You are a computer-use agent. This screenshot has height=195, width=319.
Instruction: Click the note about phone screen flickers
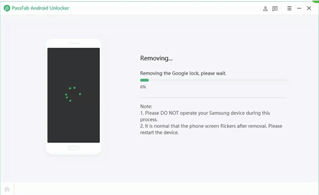[211, 129]
